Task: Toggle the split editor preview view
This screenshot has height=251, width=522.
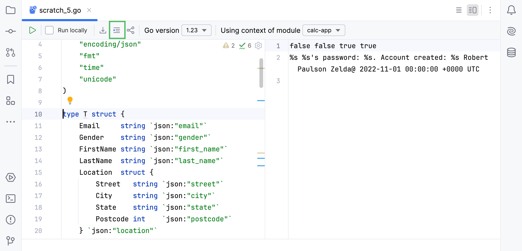Action: pyautogui.click(x=472, y=10)
